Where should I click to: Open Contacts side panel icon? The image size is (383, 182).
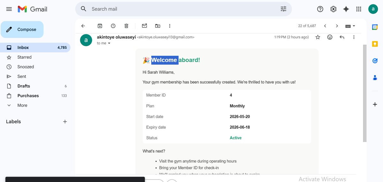(x=375, y=77)
